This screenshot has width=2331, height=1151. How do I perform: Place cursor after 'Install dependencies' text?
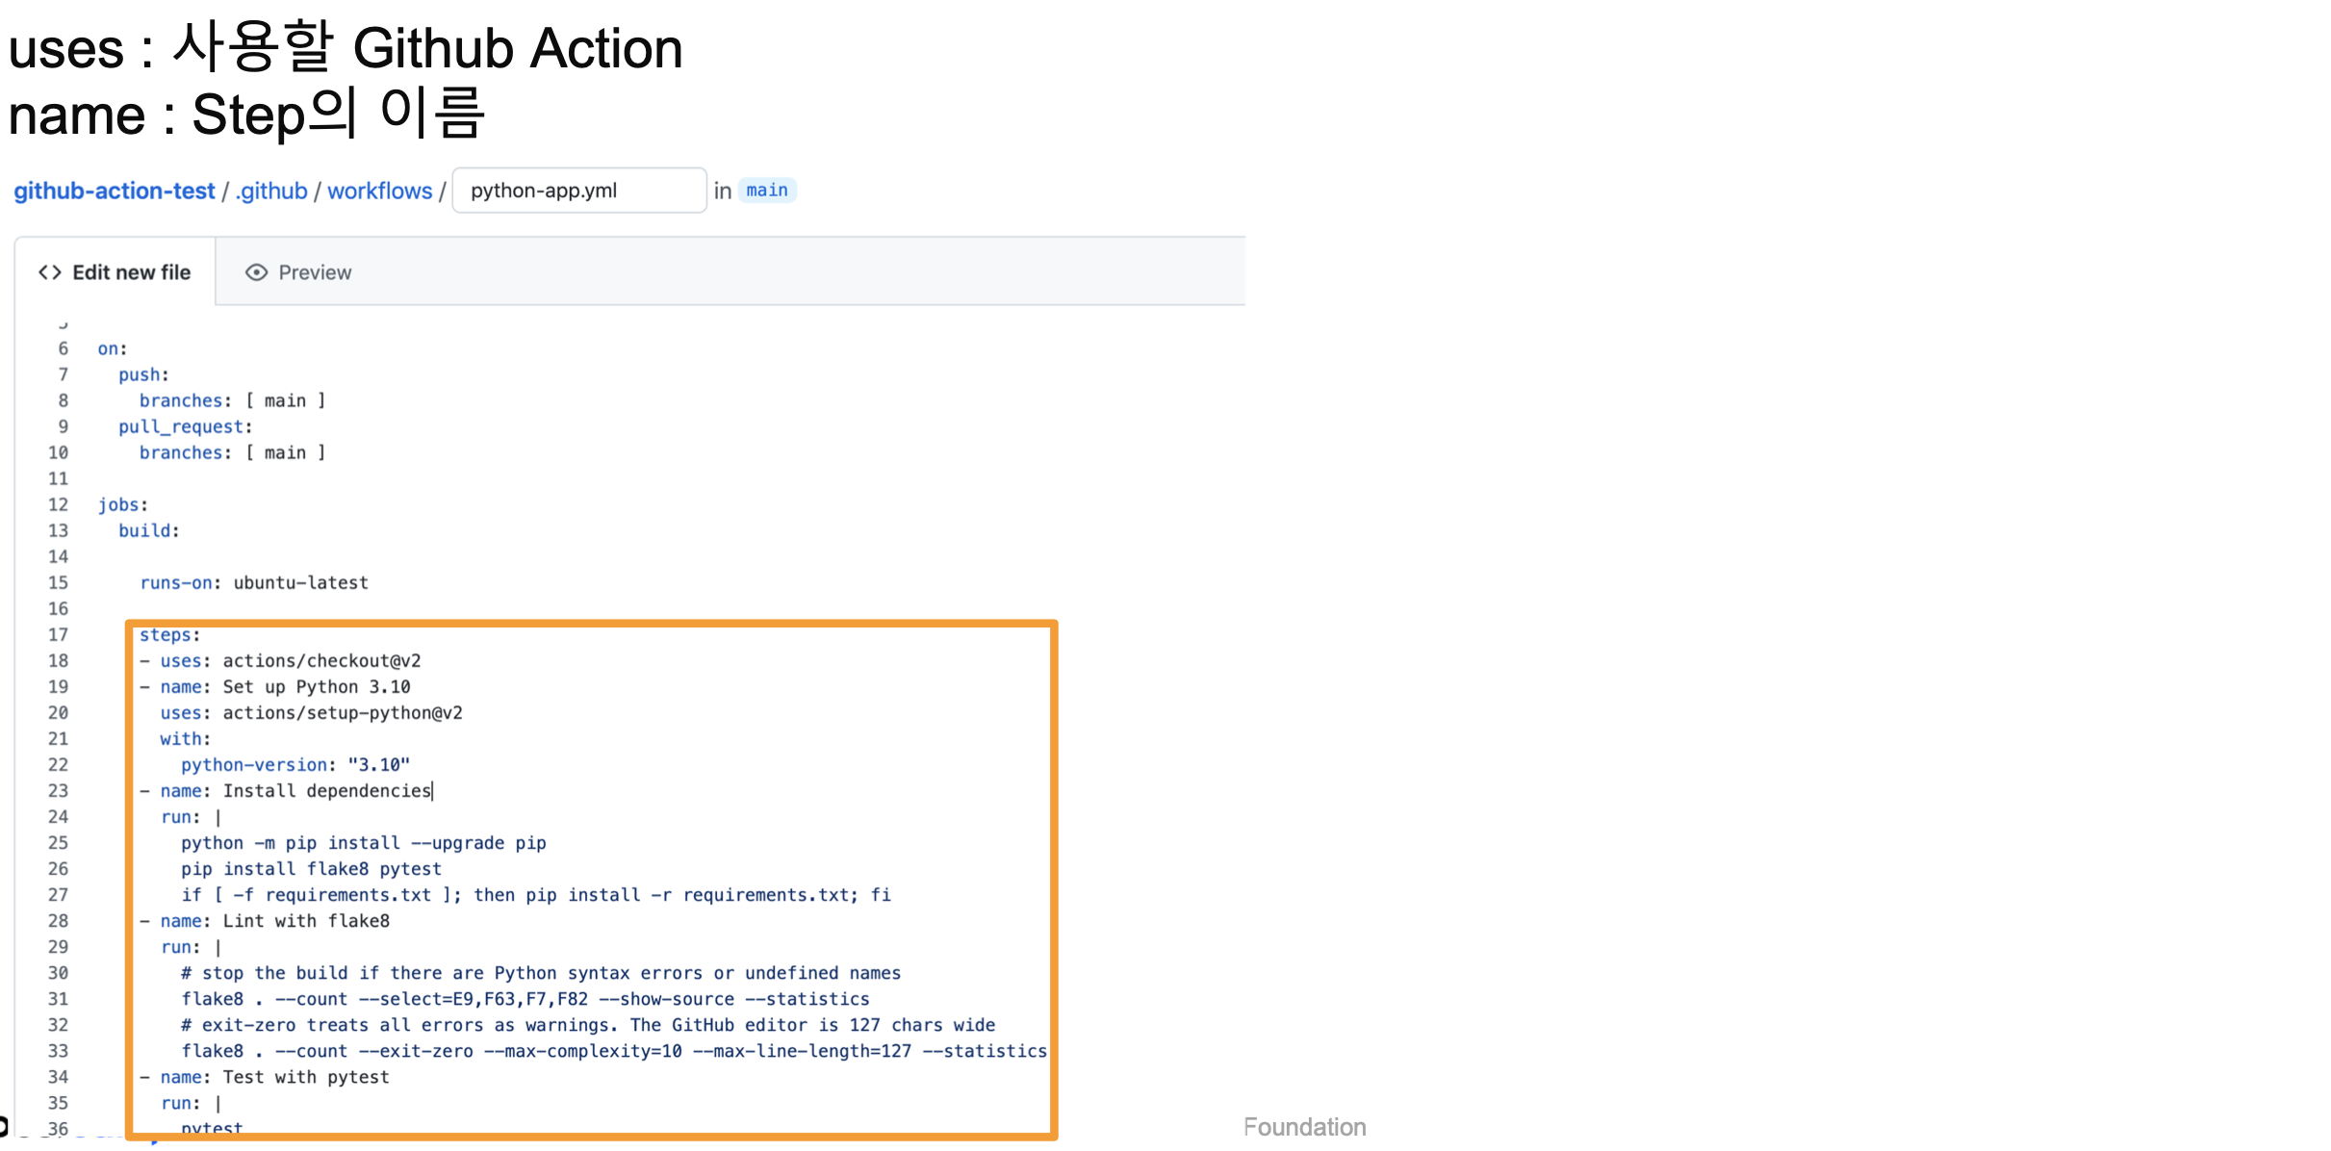click(x=432, y=790)
